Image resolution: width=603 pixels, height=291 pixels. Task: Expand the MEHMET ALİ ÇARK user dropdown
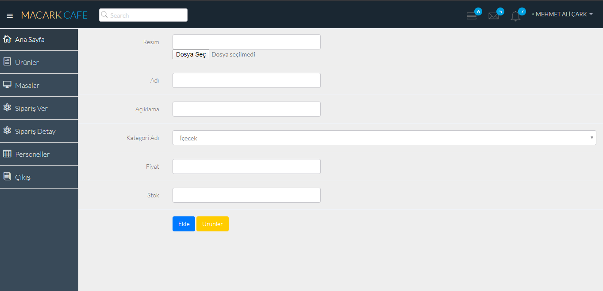tap(562, 15)
